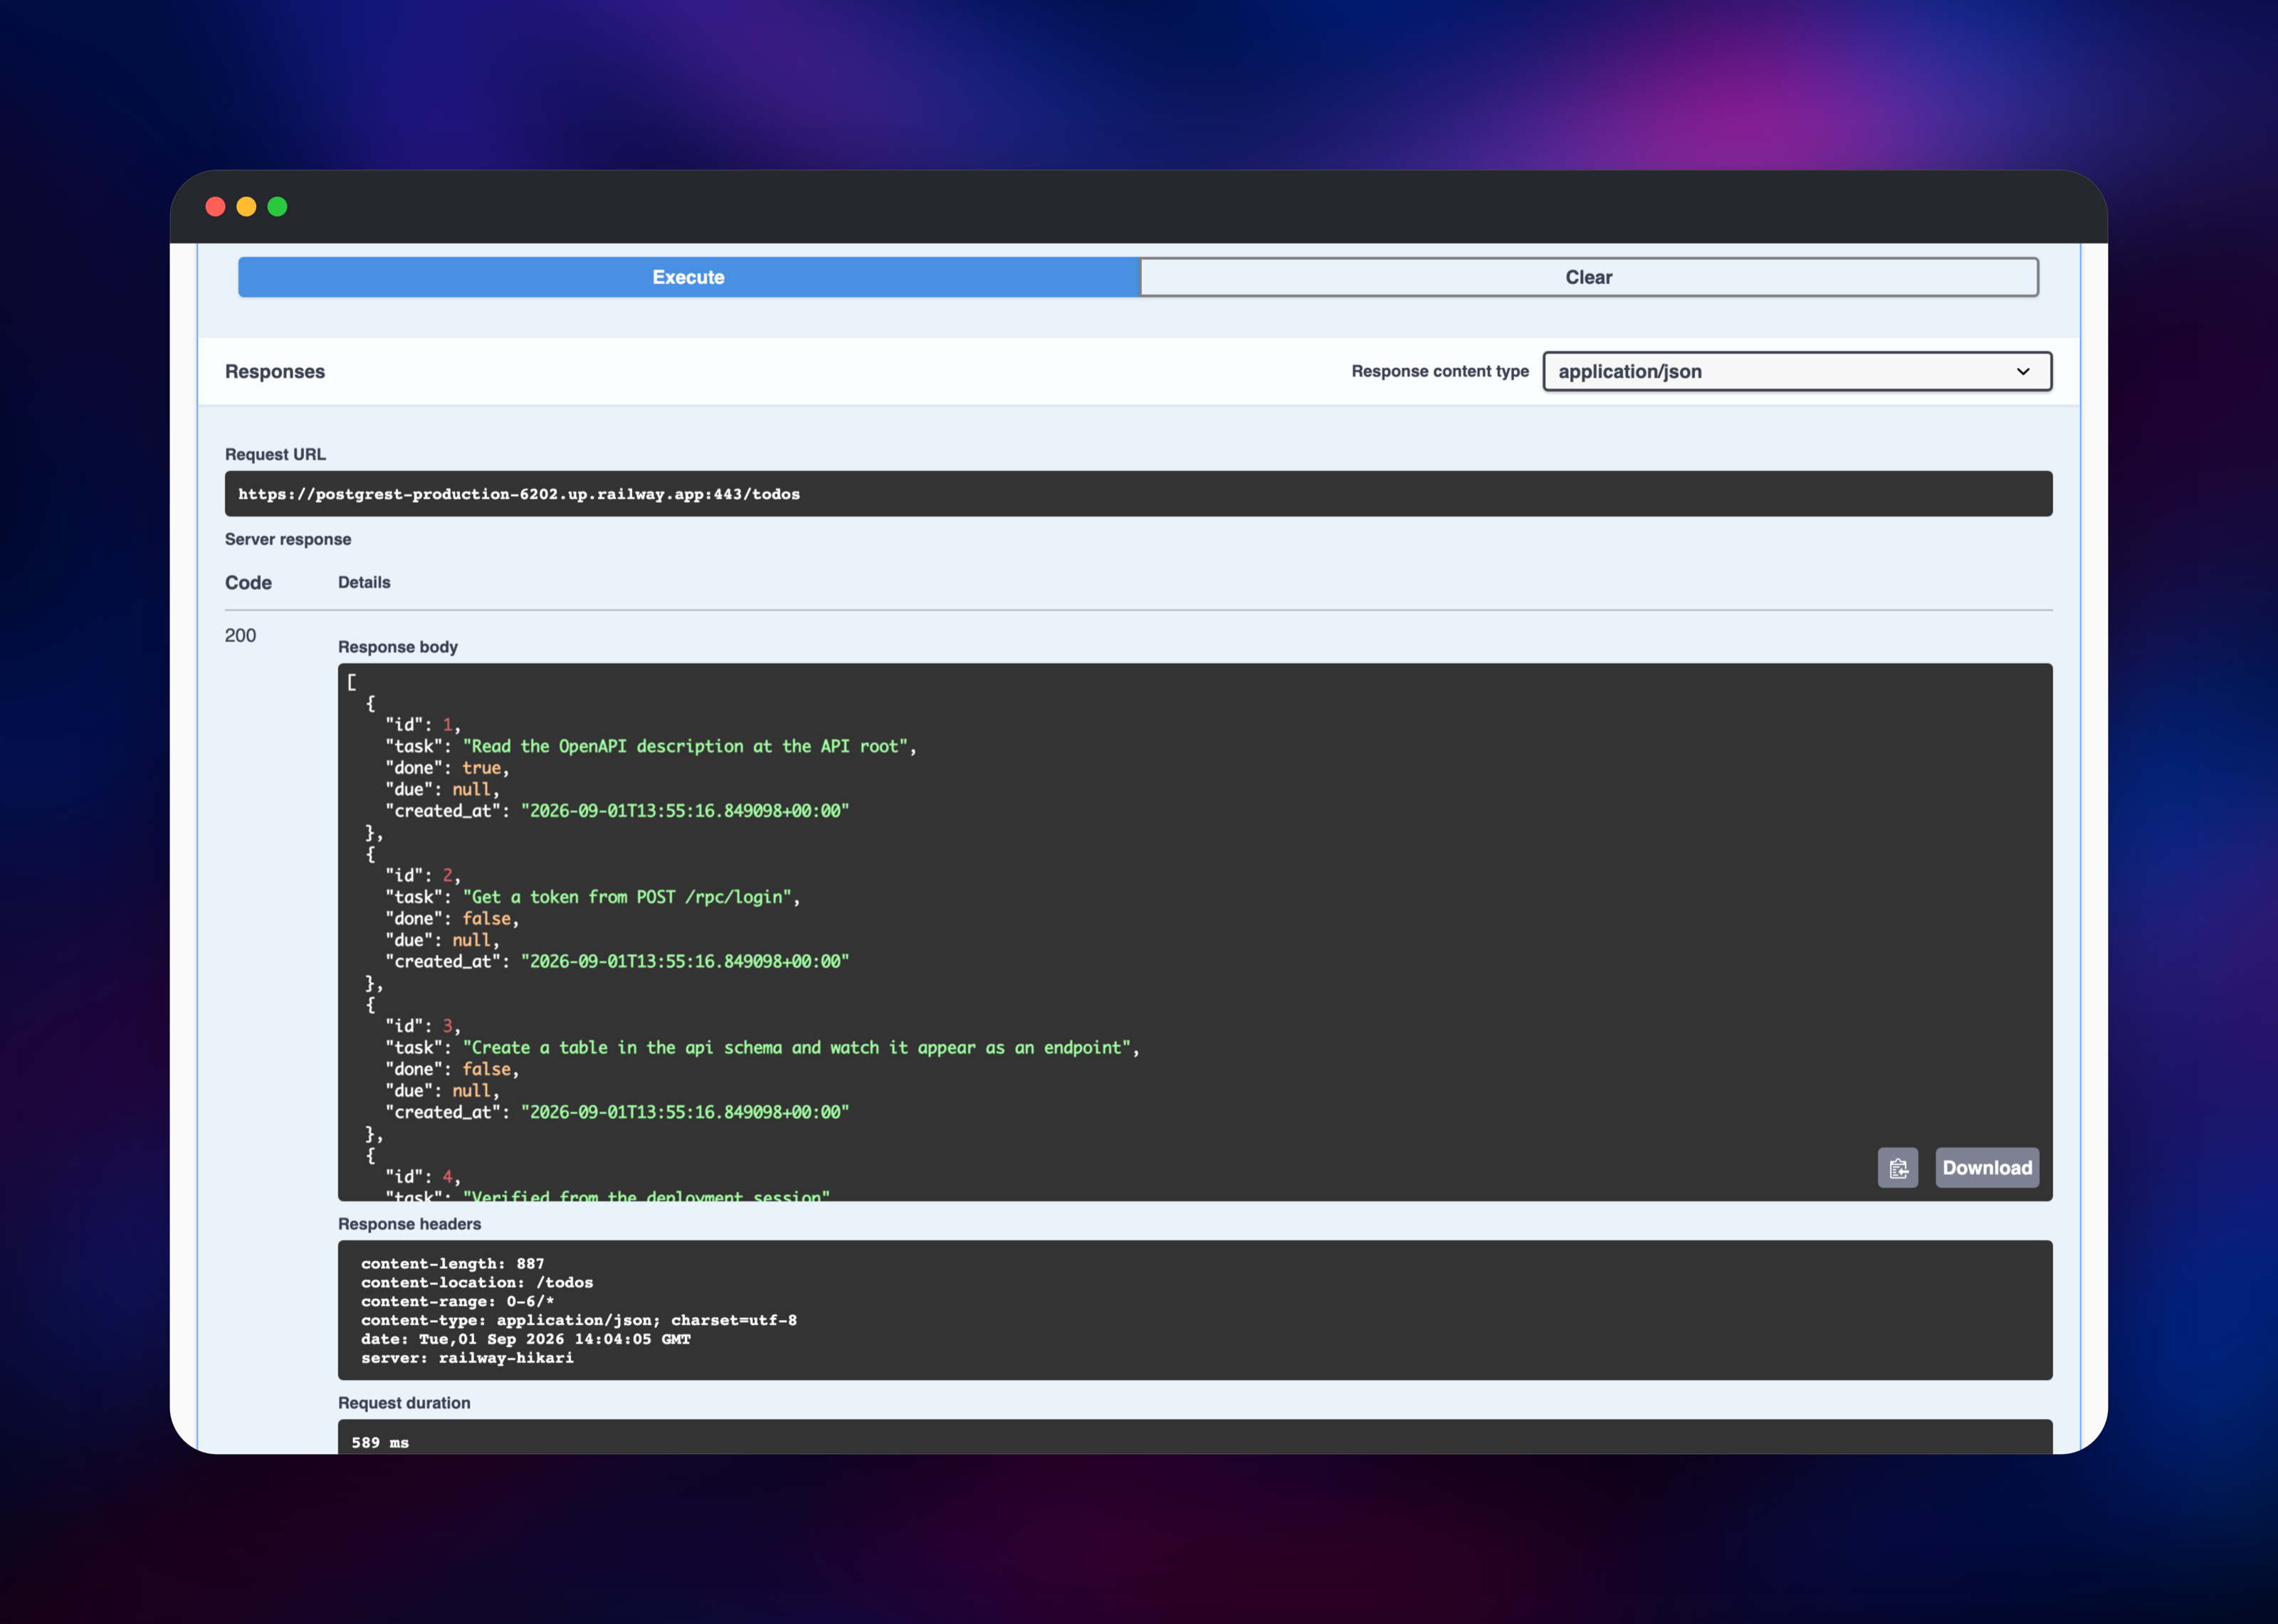Screen dimensions: 2278x1624
Task: Click the Request URL code box
Action: point(1138,494)
